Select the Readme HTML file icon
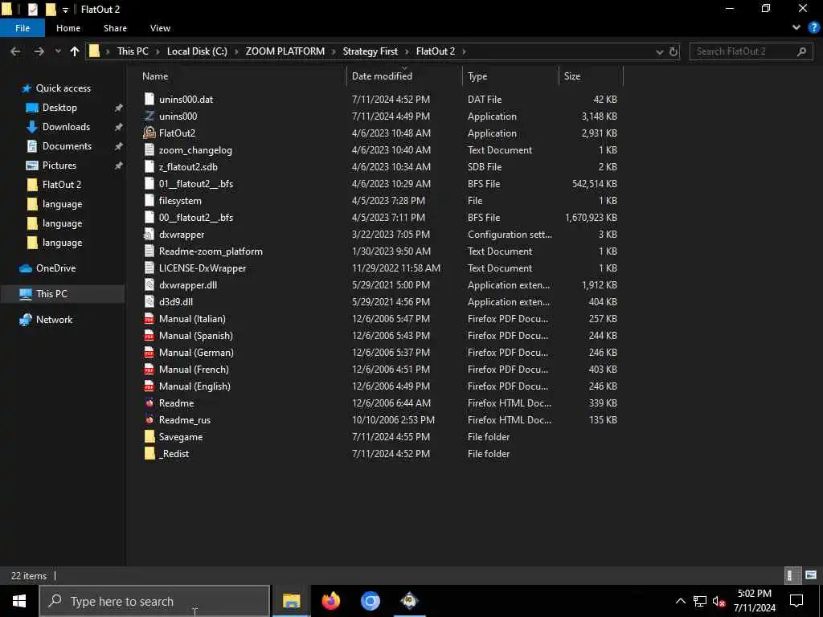 (x=149, y=403)
